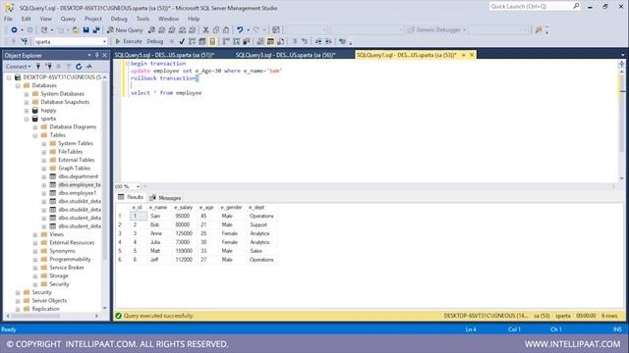Image resolution: width=629 pixels, height=353 pixels.
Task: Click Decrease Indent icon
Action: (318, 41)
